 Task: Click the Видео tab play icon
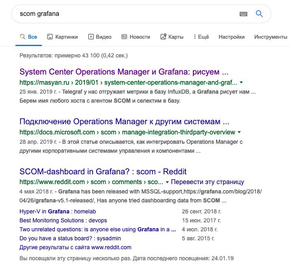pos(91,37)
